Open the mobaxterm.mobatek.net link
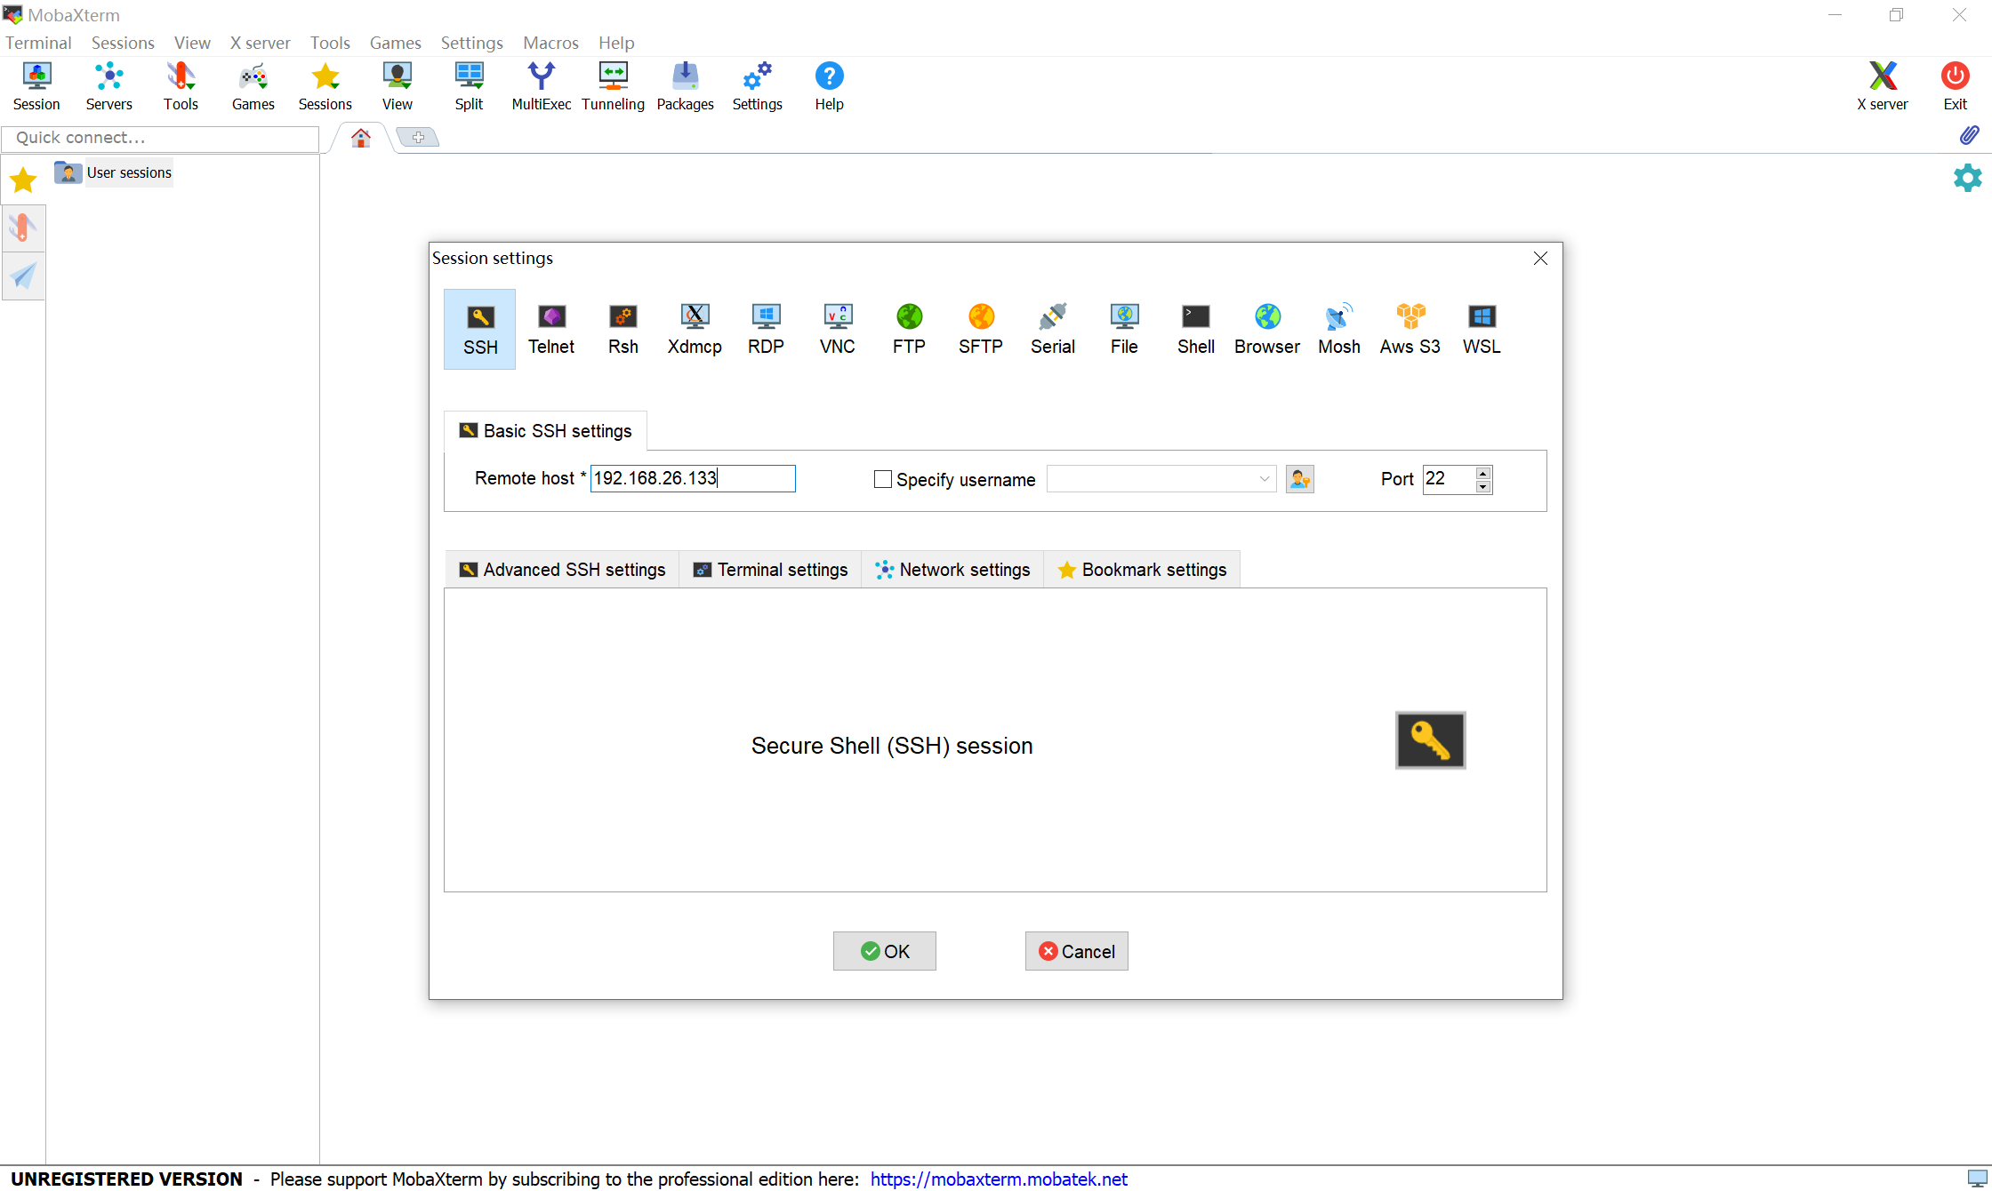Viewport: 1992px width, 1191px height. tap(999, 1179)
